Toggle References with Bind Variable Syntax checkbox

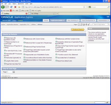click(56, 39)
